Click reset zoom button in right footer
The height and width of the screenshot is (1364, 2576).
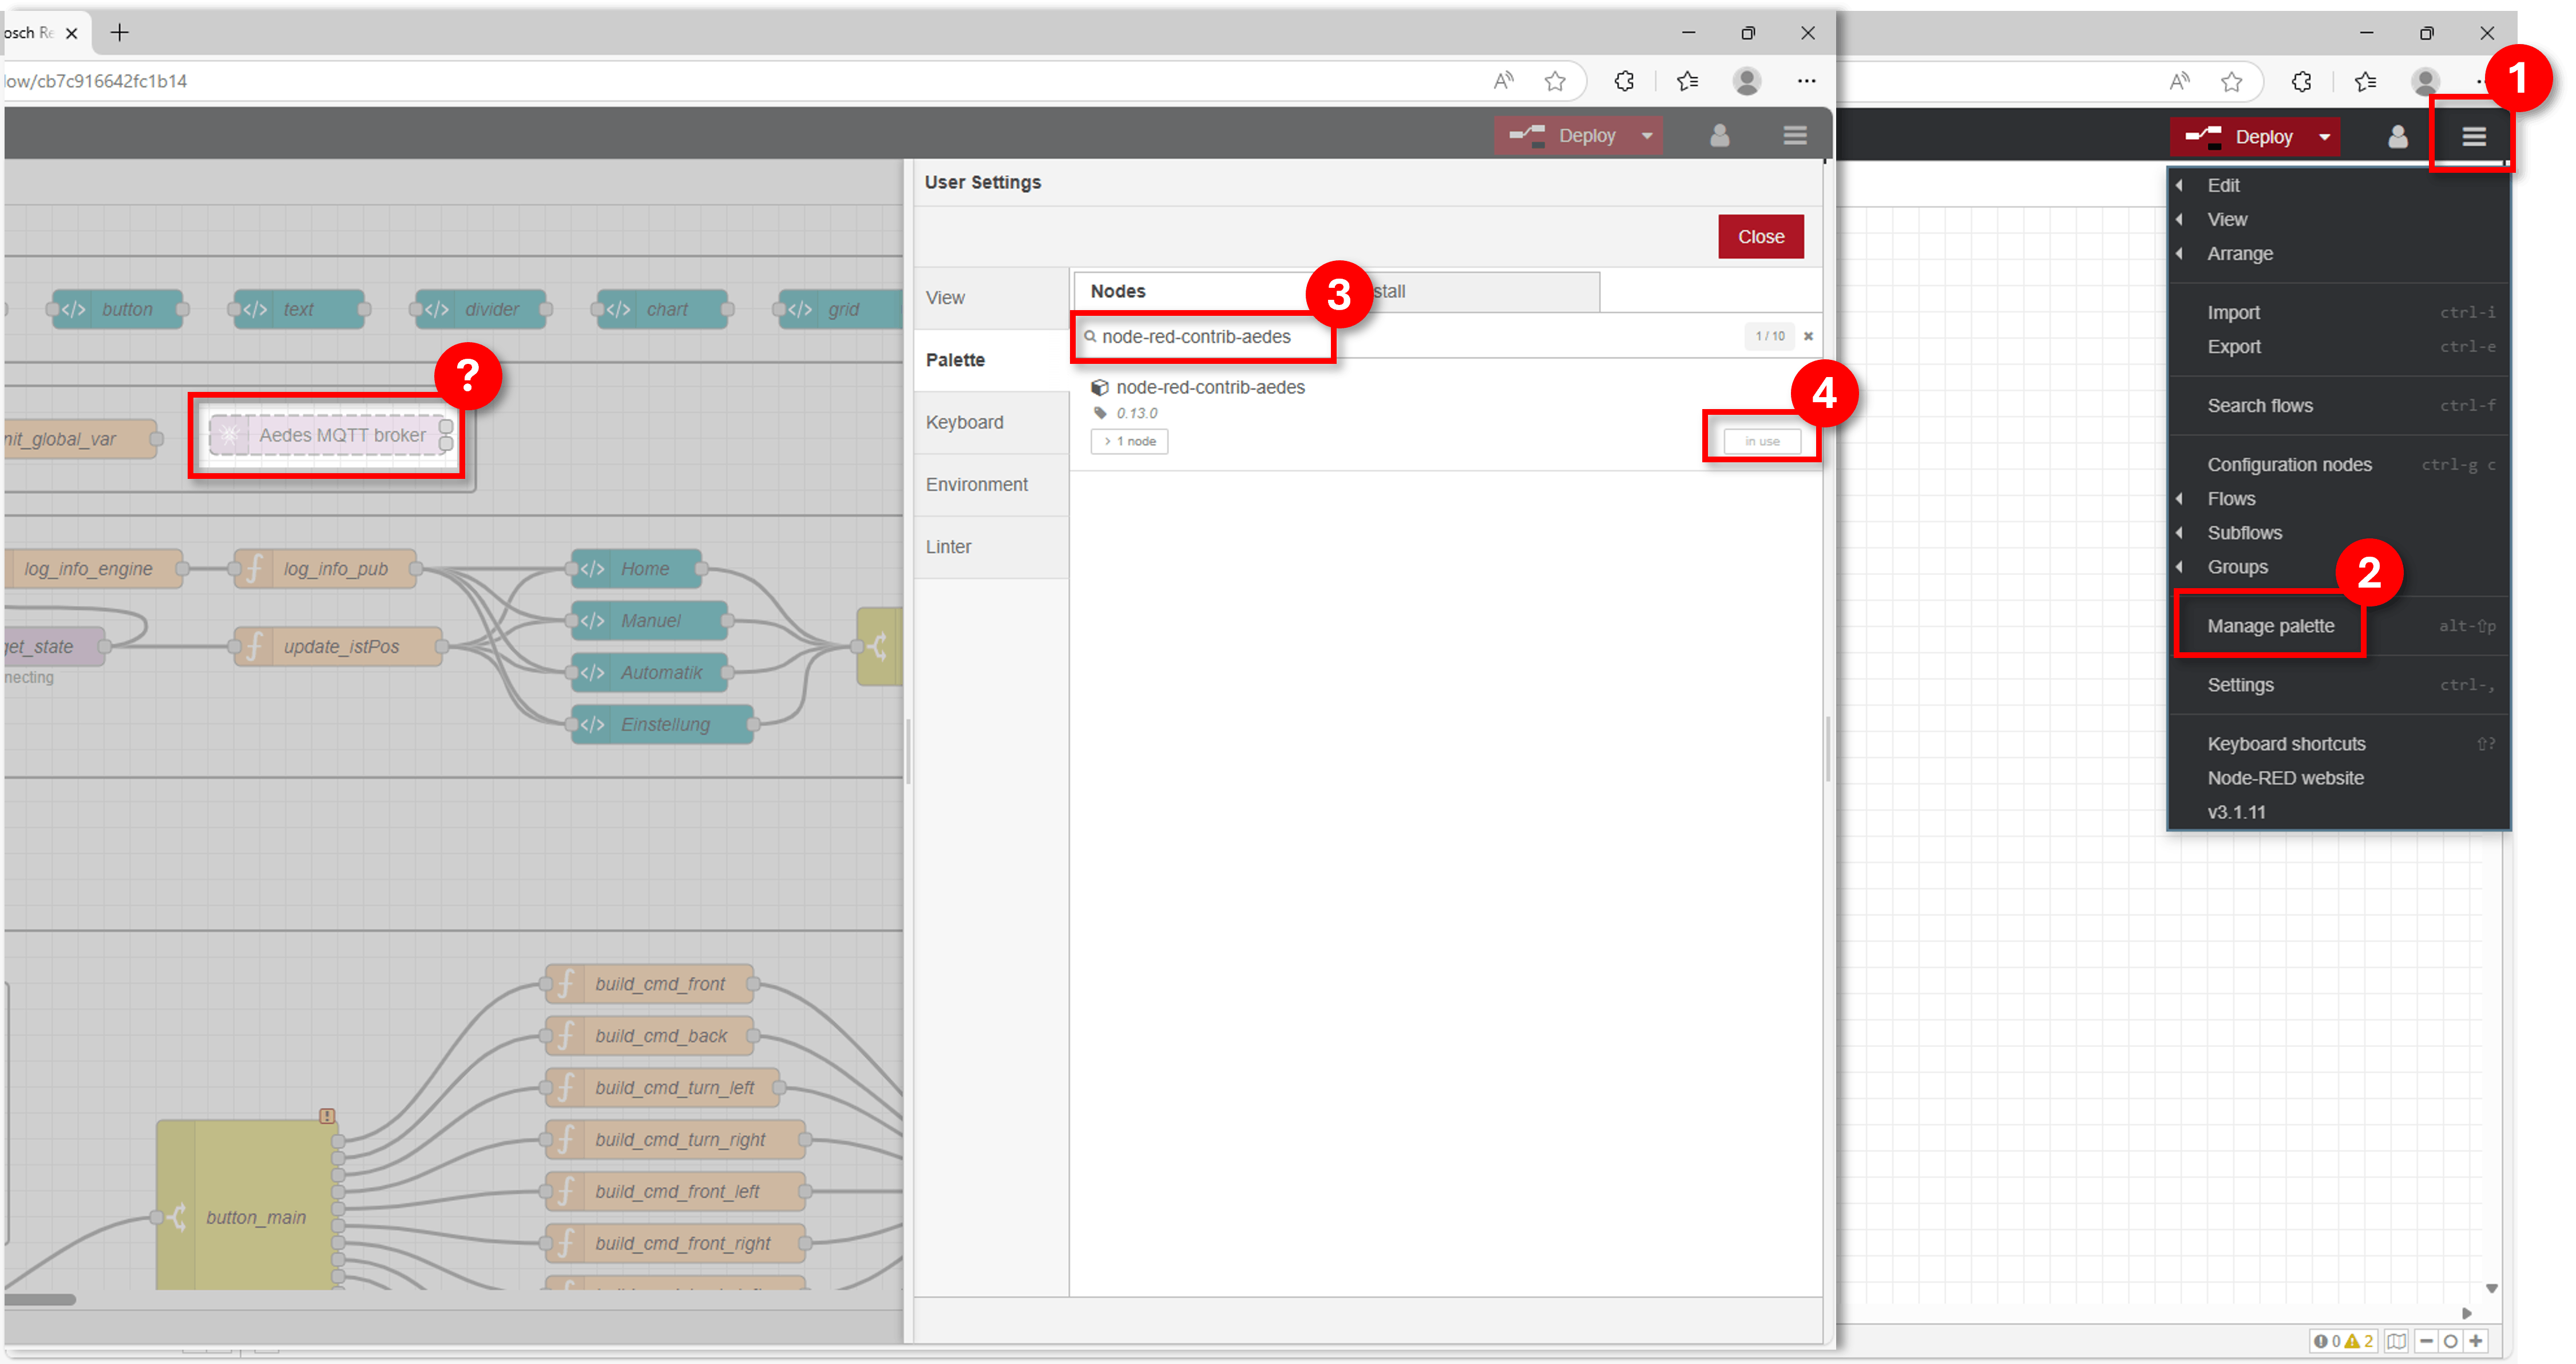[x=2450, y=1341]
